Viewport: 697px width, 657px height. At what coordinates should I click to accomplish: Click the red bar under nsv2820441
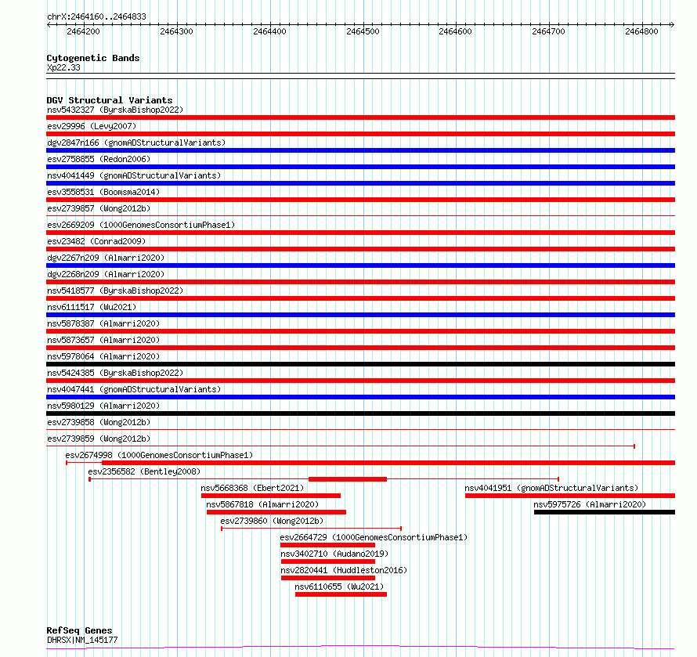(x=328, y=578)
